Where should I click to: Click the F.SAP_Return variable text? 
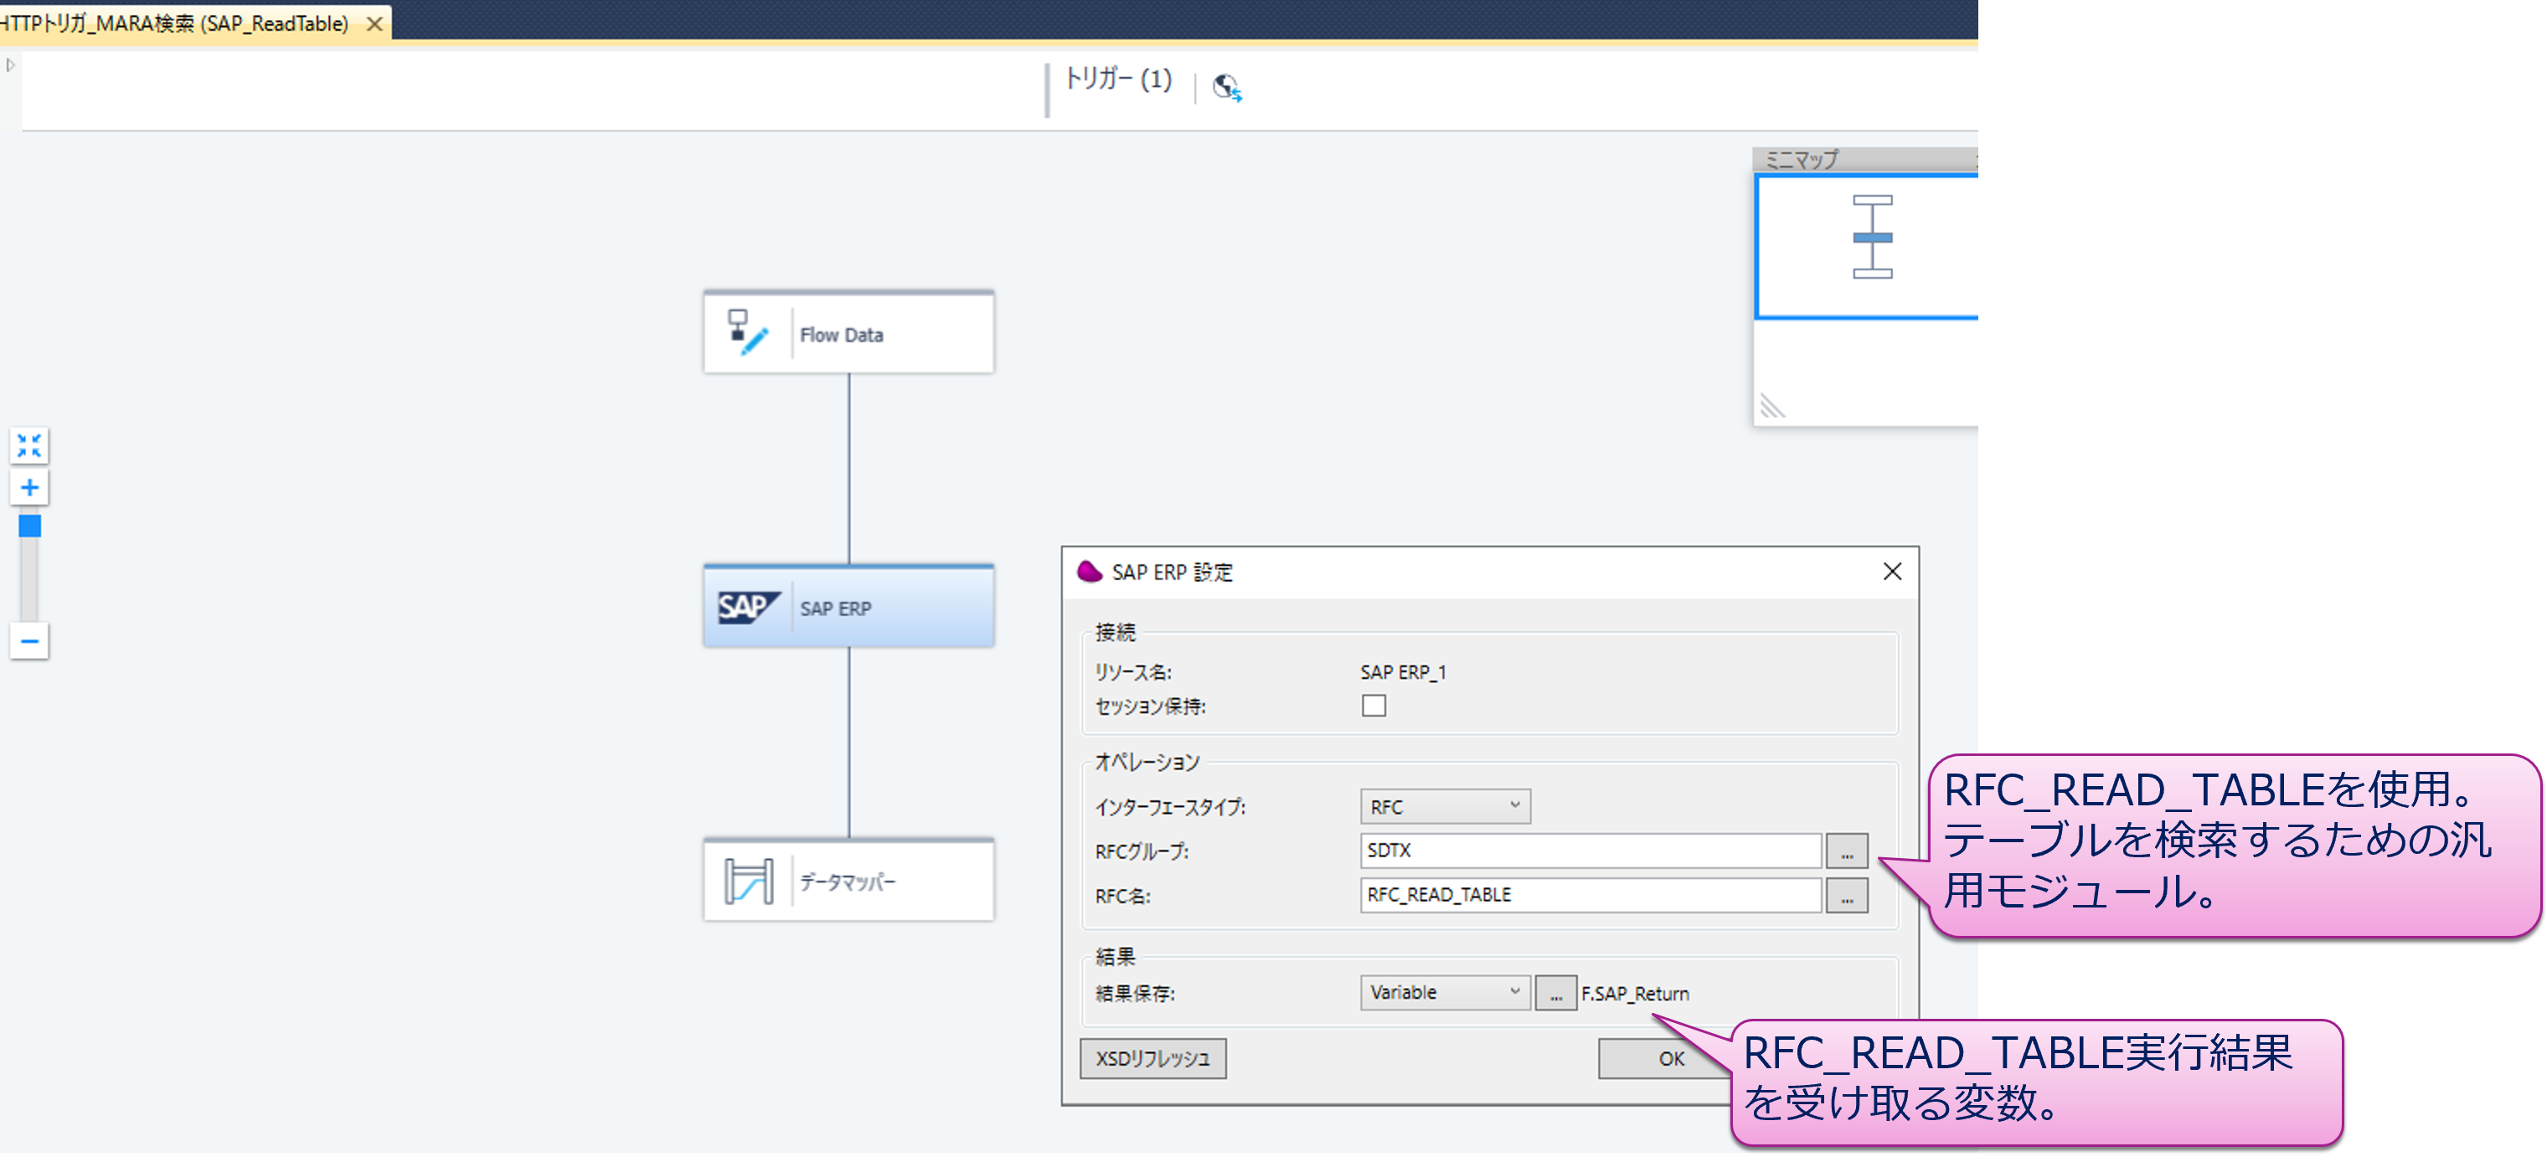1634,994
